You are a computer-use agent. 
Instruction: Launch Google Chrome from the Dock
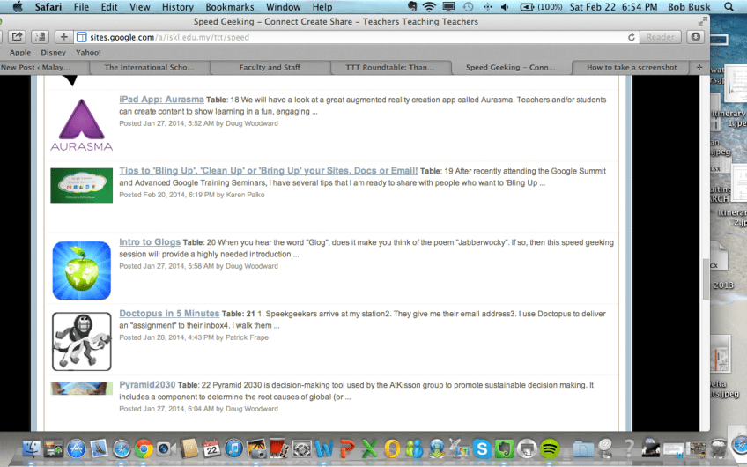(x=144, y=448)
